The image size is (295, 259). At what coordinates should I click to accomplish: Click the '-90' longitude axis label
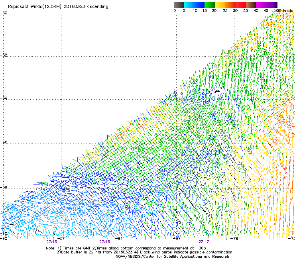coord(4,239)
